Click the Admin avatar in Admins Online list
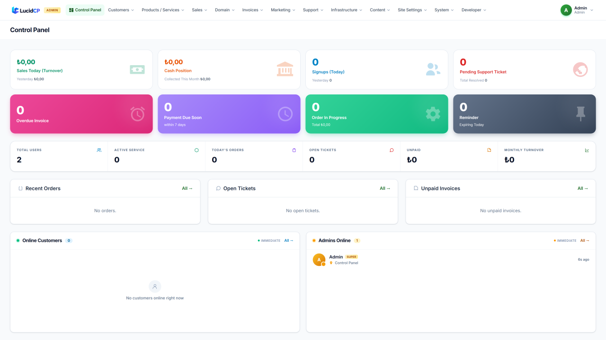Screen dimensions: 606x340 pos(319,260)
